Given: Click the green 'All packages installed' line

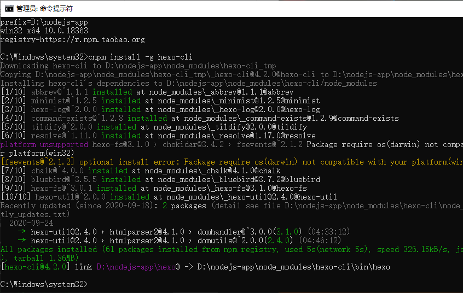Looking at the screenshot, I should [231, 249].
